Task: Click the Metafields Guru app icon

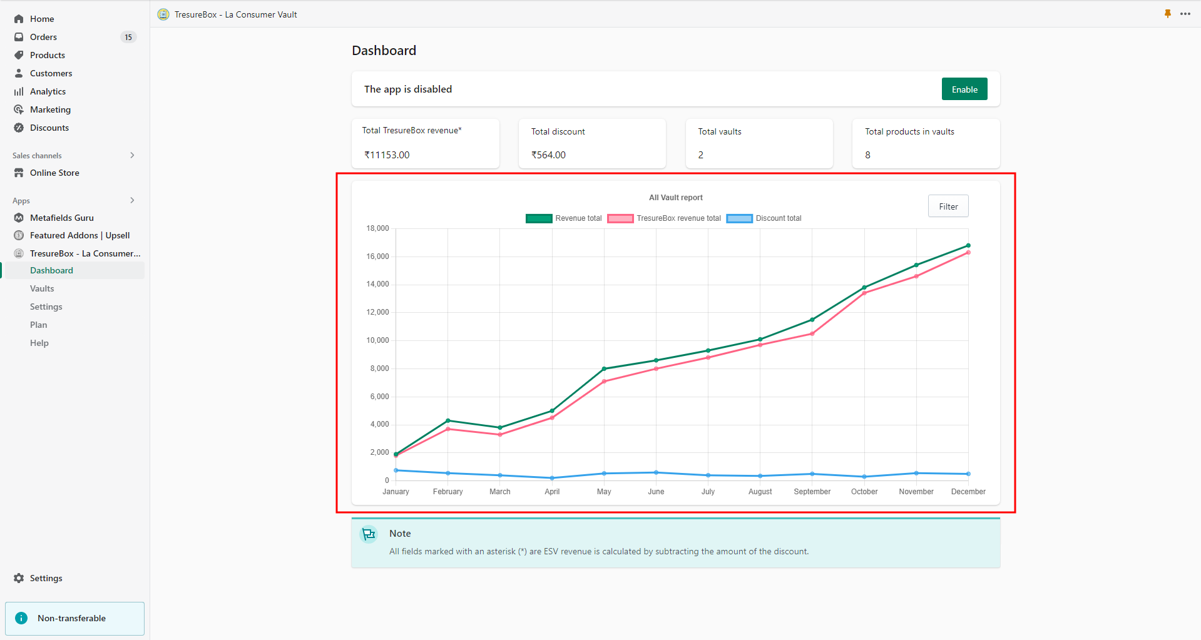Action: pos(19,218)
